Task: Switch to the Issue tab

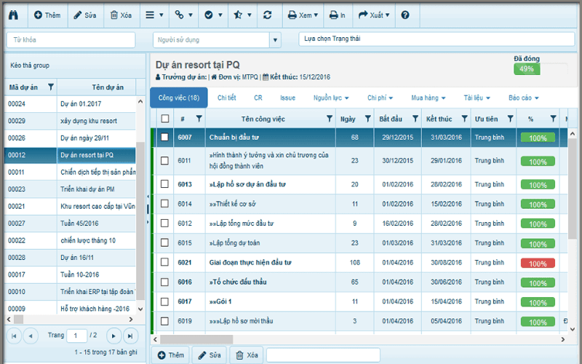Action: (x=287, y=98)
